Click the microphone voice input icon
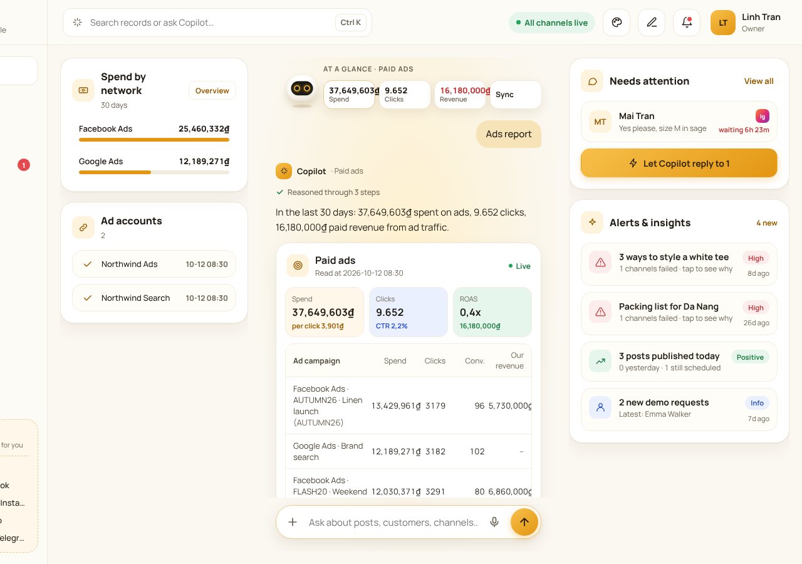 [x=494, y=522]
